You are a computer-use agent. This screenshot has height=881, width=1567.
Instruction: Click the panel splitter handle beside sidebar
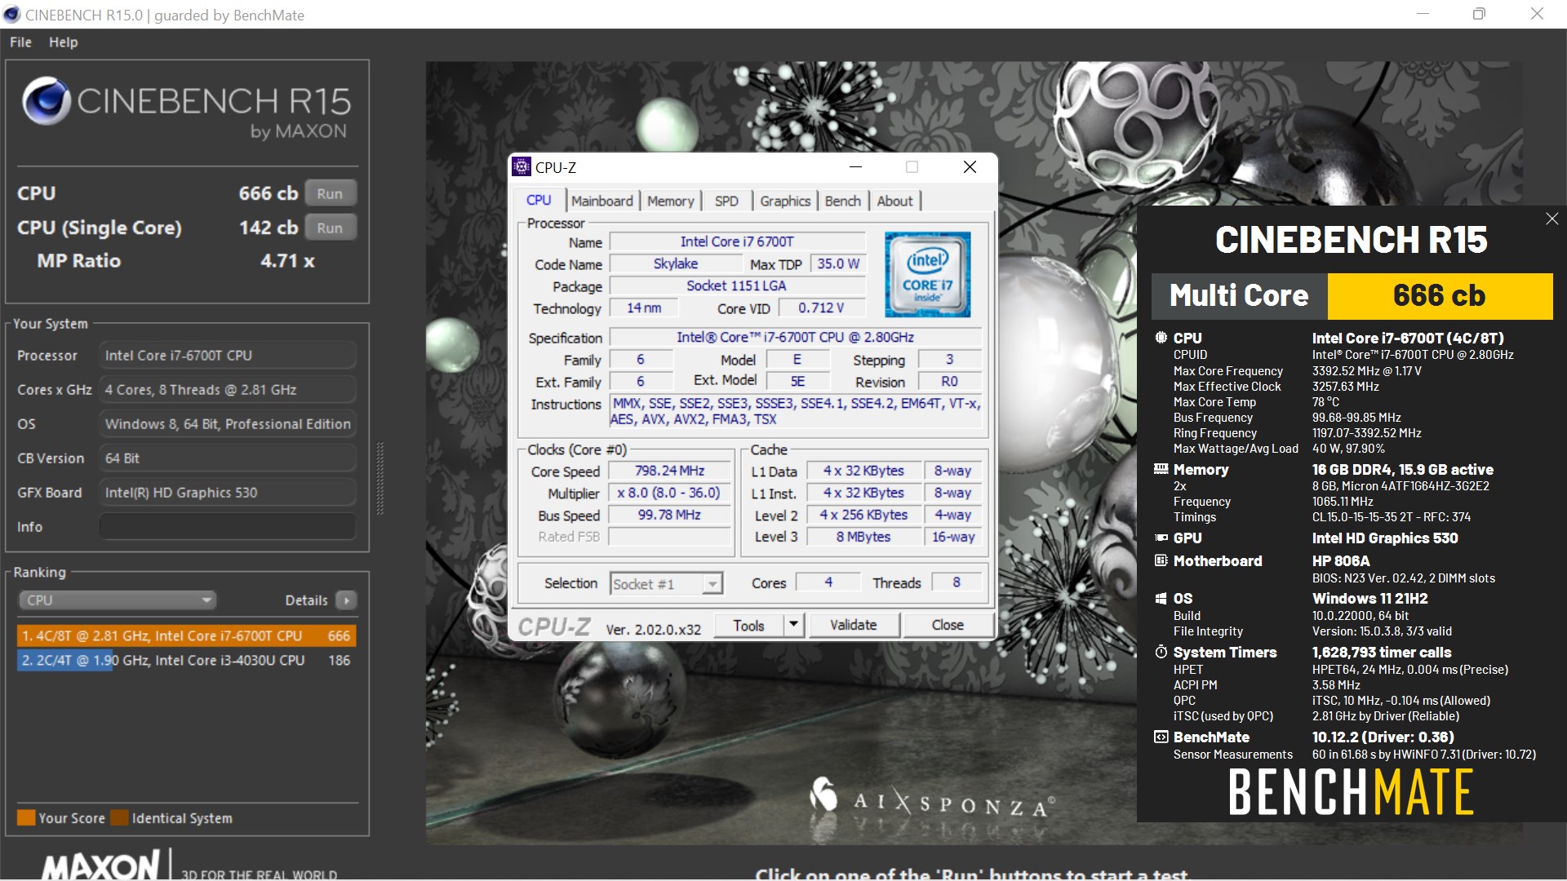380,478
